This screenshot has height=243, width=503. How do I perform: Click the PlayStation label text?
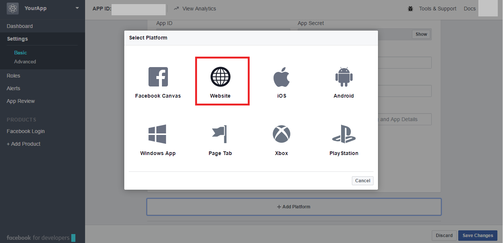point(344,153)
